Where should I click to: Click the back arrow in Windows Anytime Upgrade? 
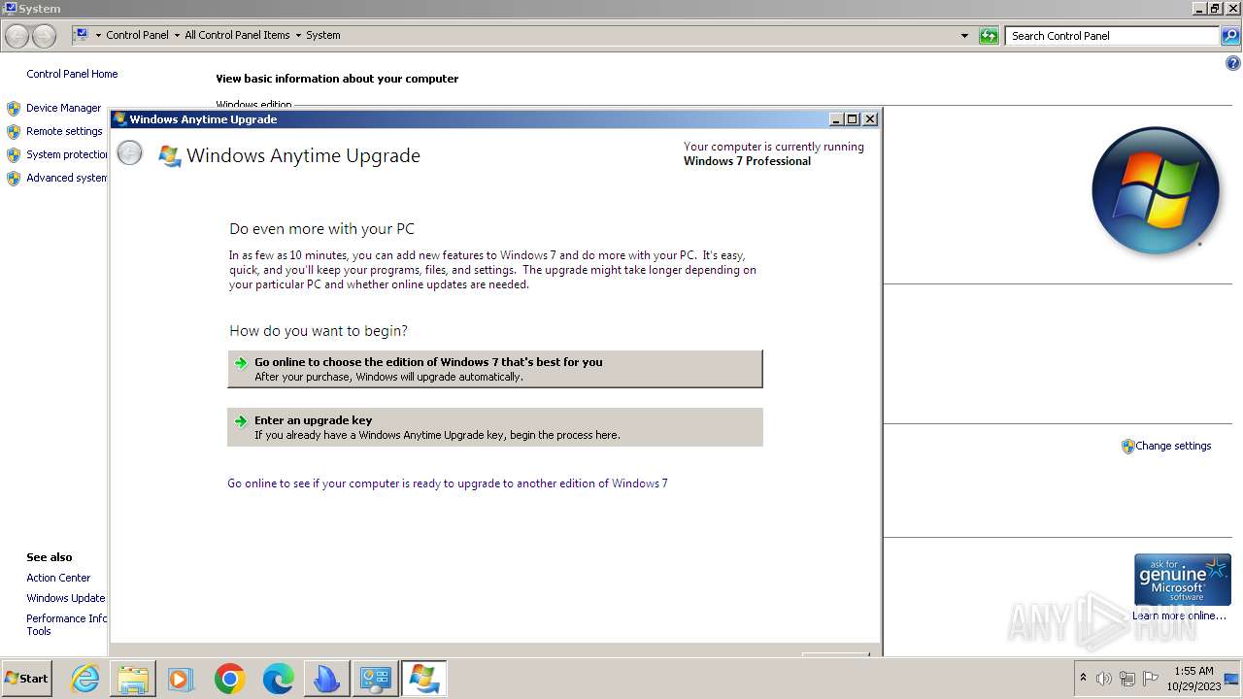coord(129,153)
